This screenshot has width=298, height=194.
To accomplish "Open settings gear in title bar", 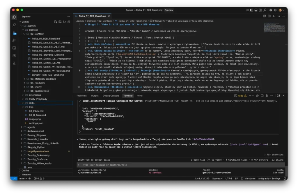I will (275, 10).
